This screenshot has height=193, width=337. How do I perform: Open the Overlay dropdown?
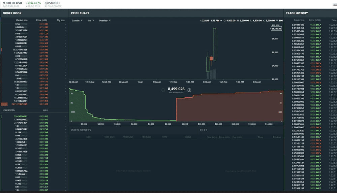(x=104, y=21)
